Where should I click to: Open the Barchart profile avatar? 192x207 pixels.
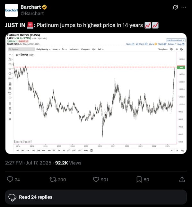pos(12,10)
